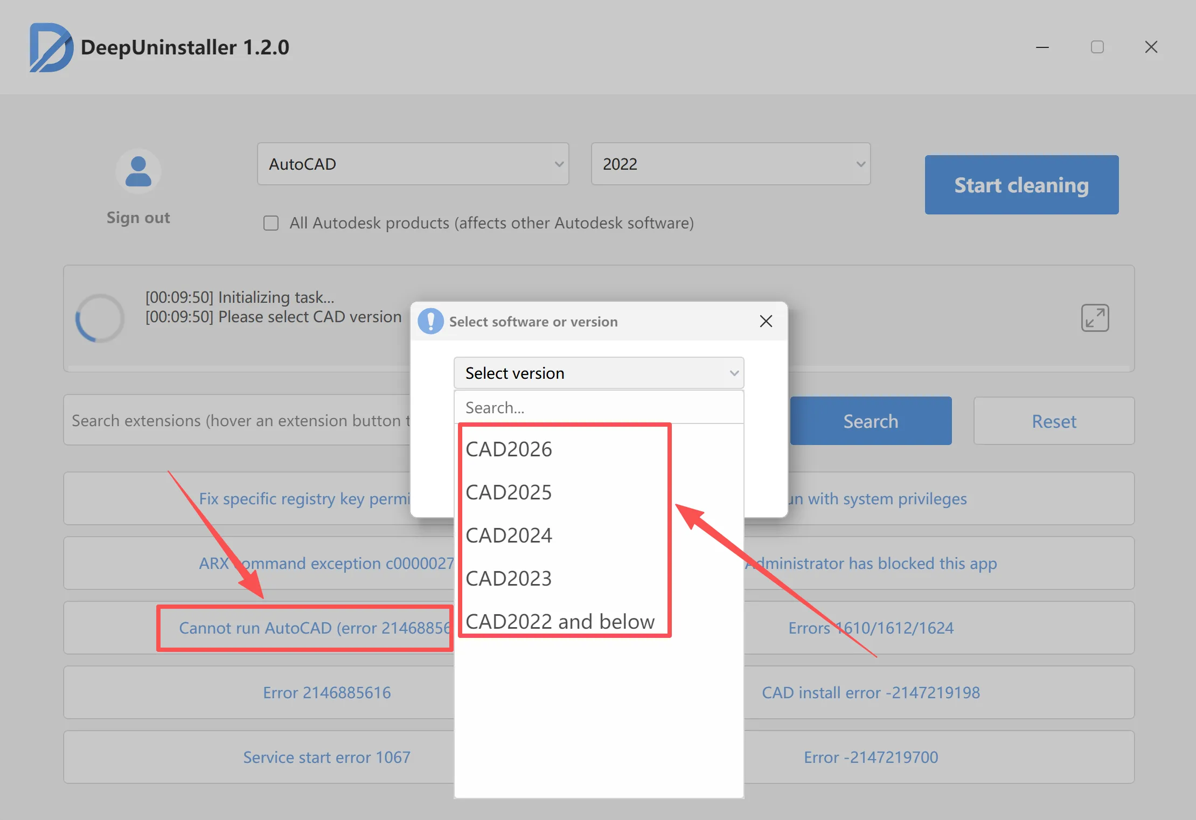Viewport: 1196px width, 820px height.
Task: Close the Select software or version dialog
Action: [x=766, y=321]
